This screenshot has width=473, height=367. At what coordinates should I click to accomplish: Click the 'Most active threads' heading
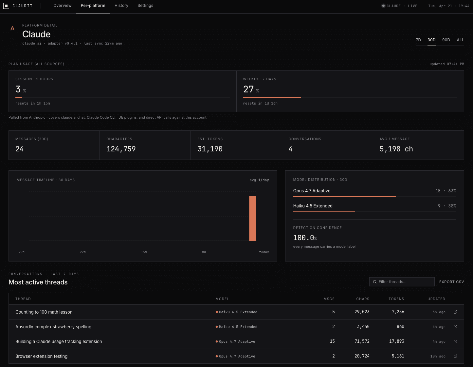point(38,282)
